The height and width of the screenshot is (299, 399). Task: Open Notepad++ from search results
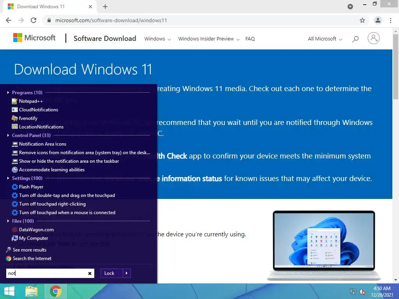(28, 101)
